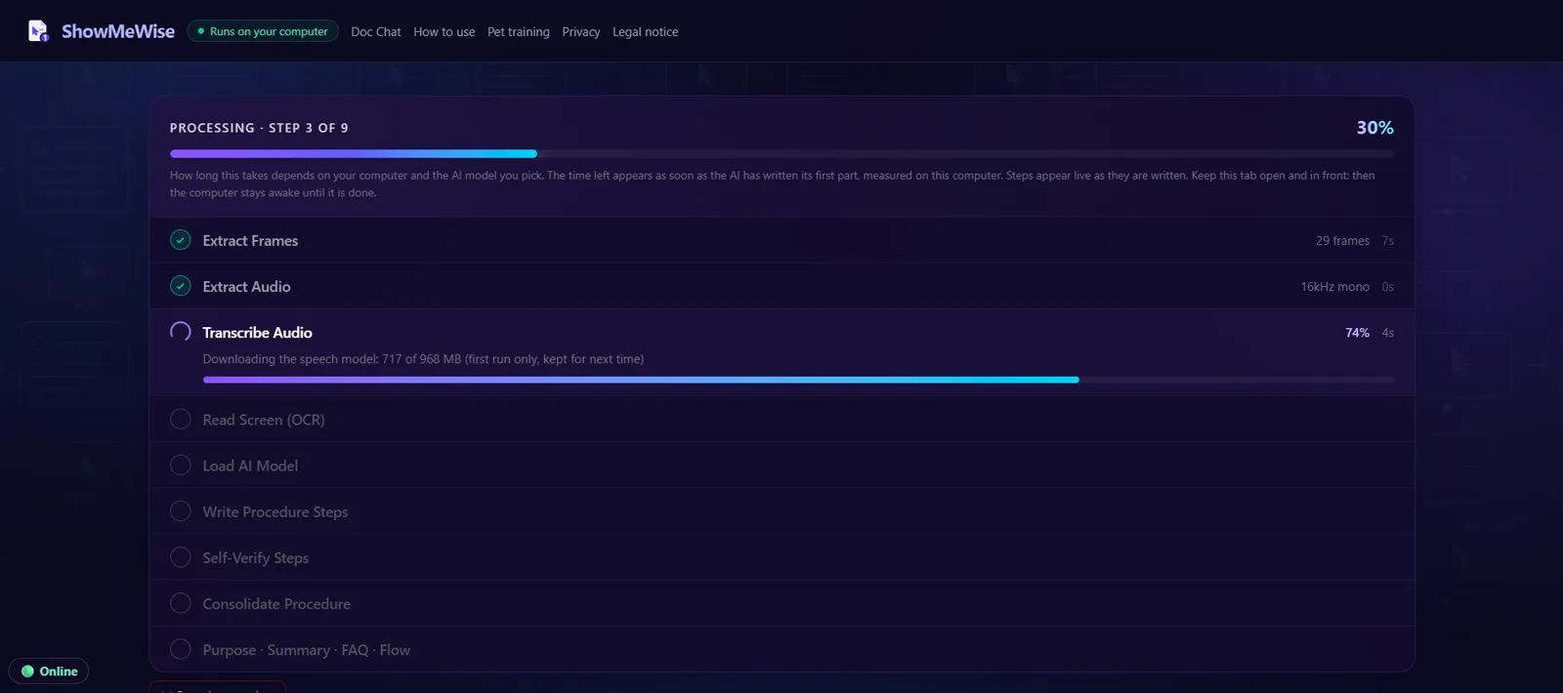Click the green dot in the Online badge
Screen dimensions: 1563x693
pyautogui.click(x=27, y=672)
